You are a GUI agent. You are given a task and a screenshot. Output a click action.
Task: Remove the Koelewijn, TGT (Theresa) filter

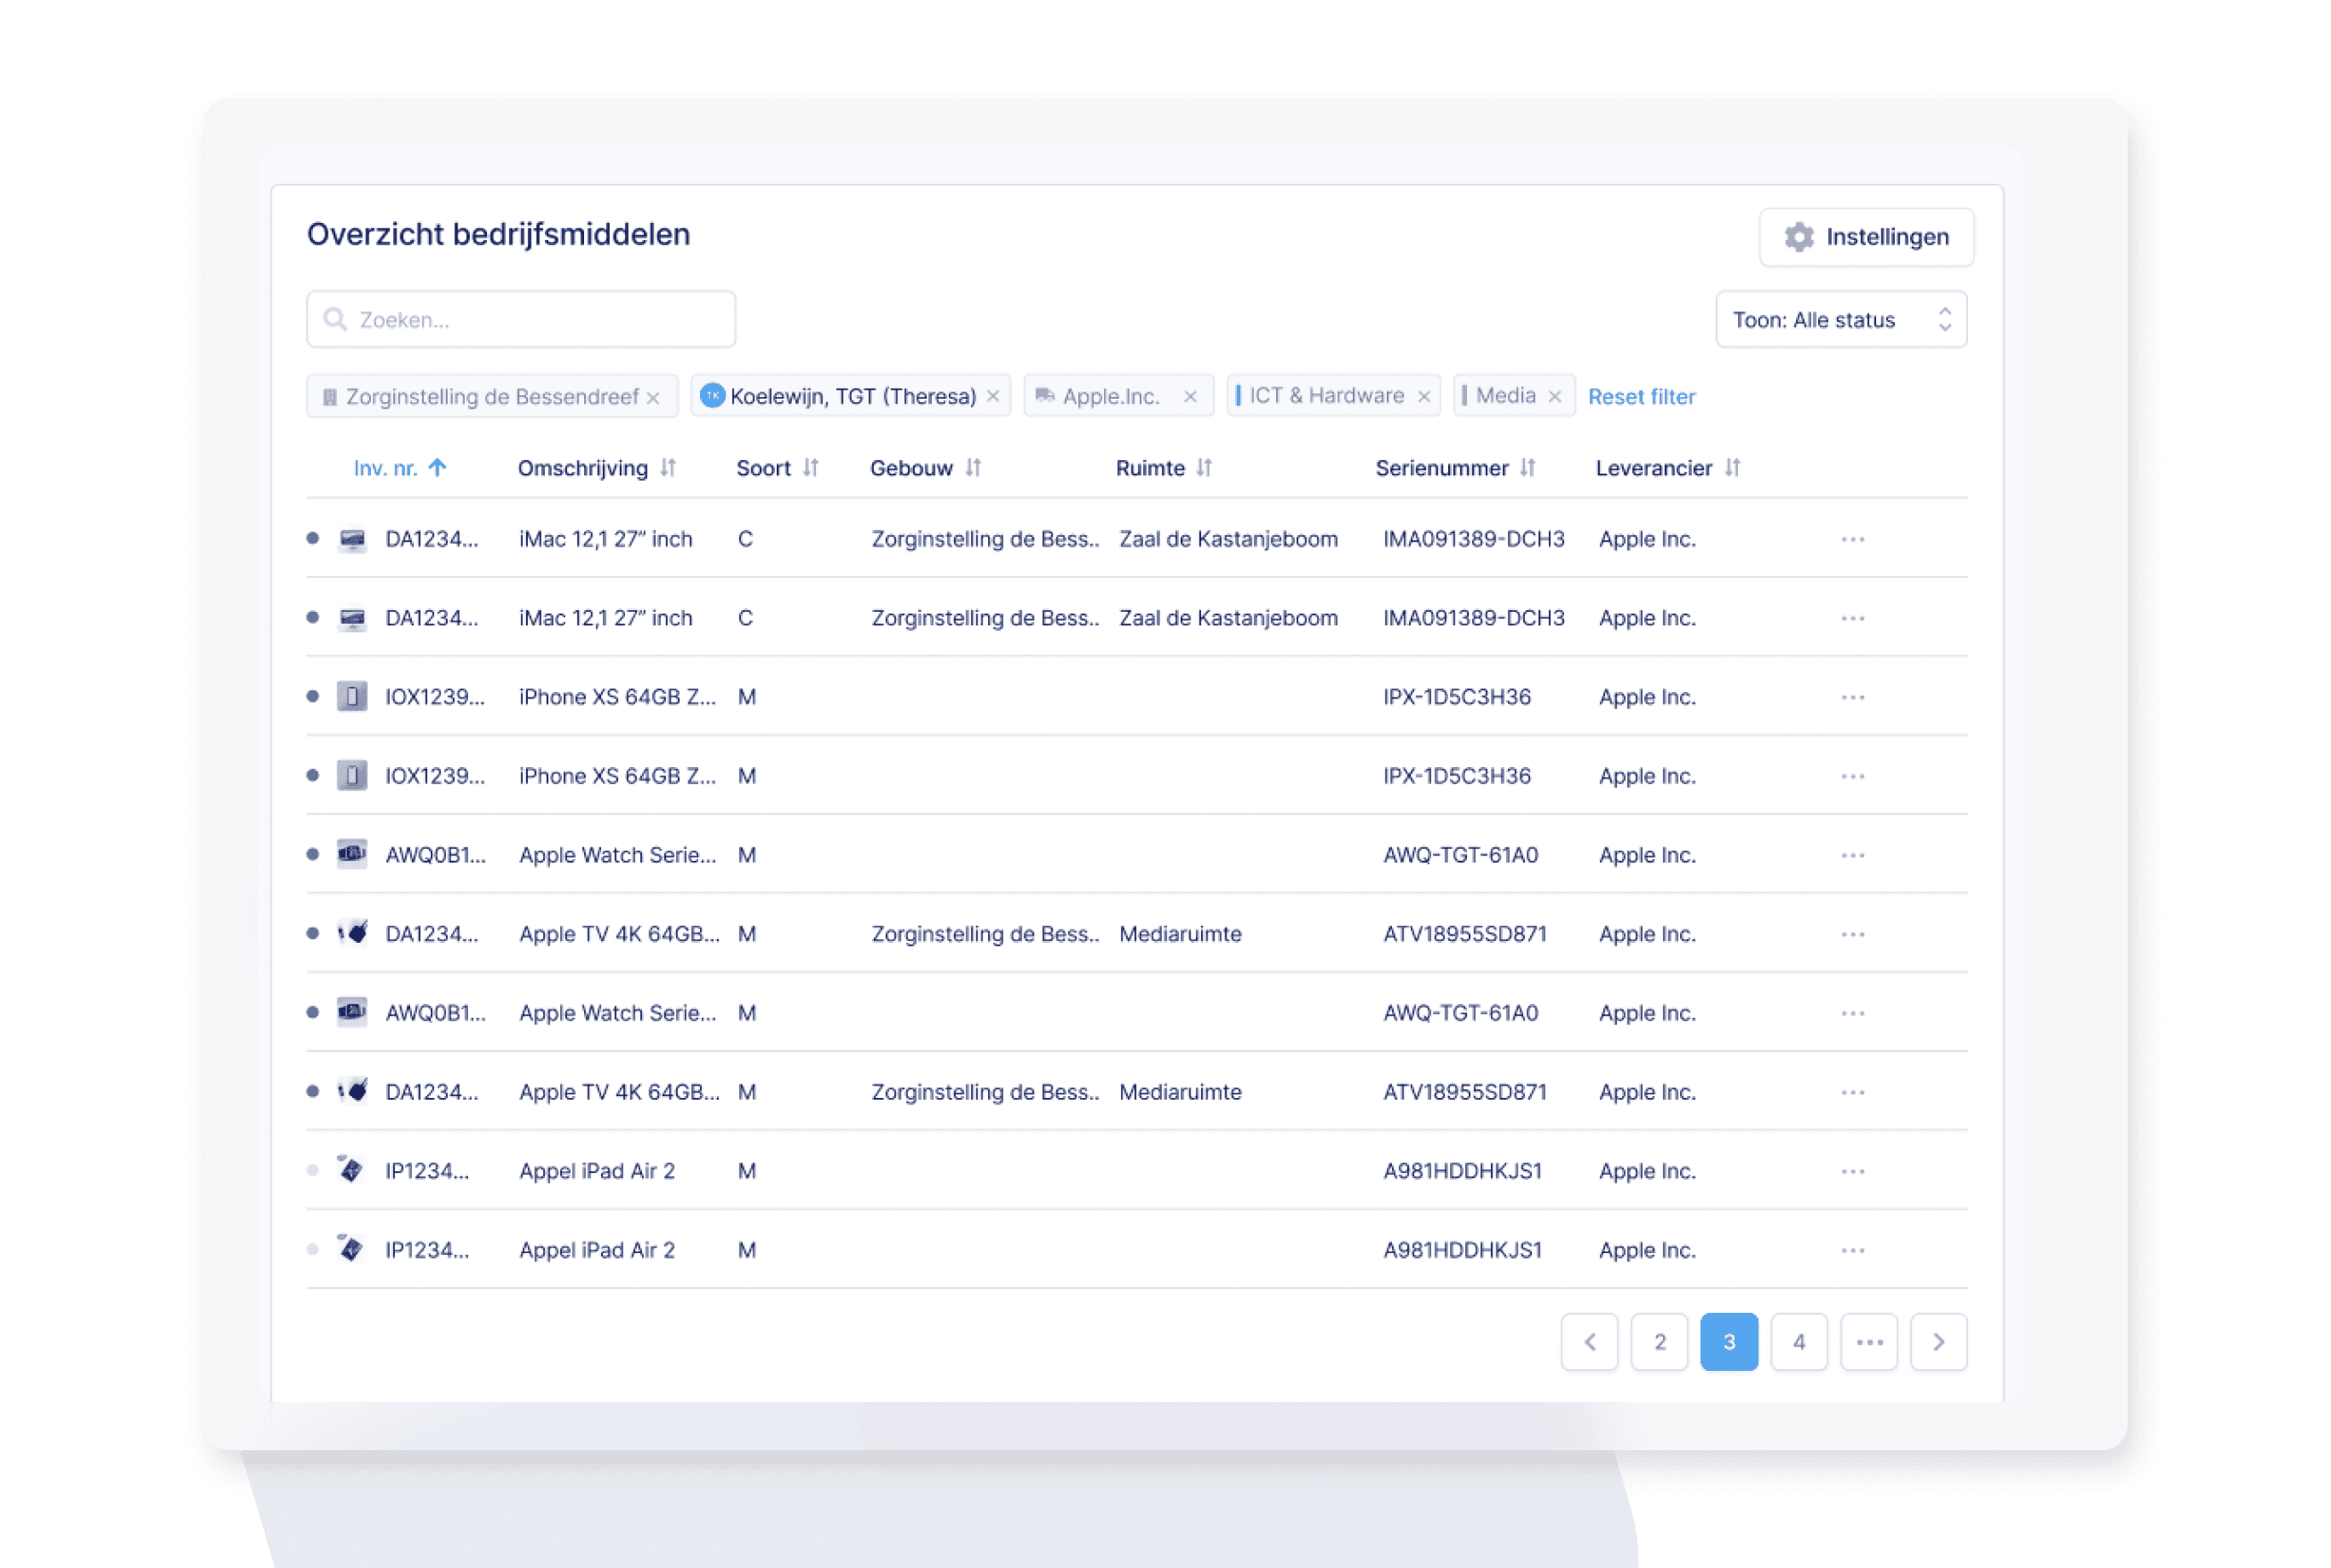993,396
